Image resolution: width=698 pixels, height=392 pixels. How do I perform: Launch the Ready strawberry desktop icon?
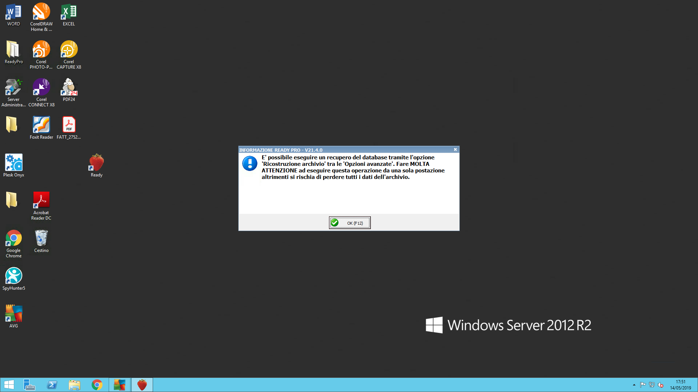[97, 166]
